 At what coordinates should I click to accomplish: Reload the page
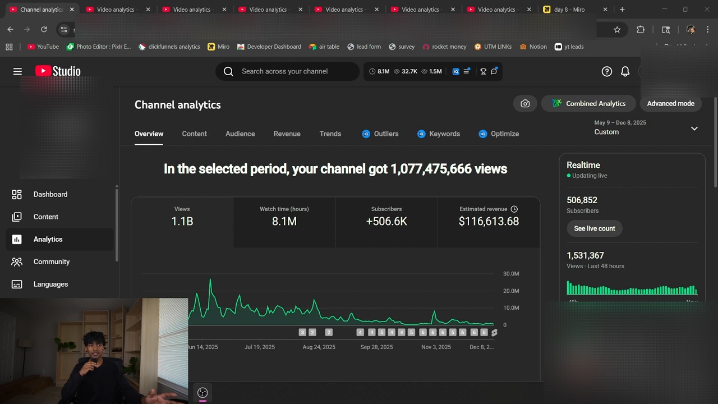tap(44, 29)
